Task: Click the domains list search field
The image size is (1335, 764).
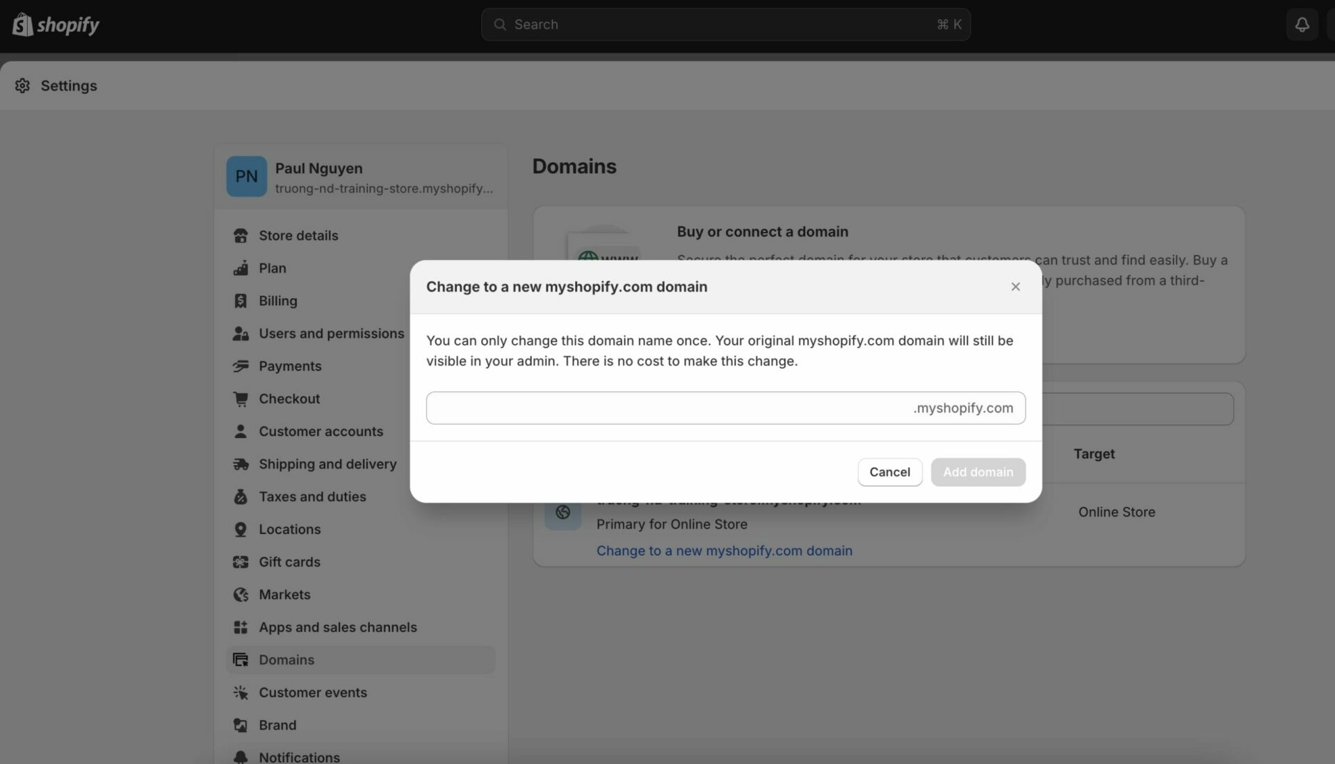Action: [1138, 409]
